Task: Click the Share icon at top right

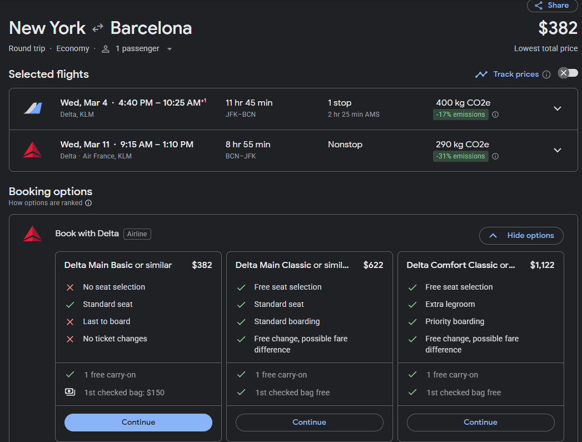Action: coord(539,6)
